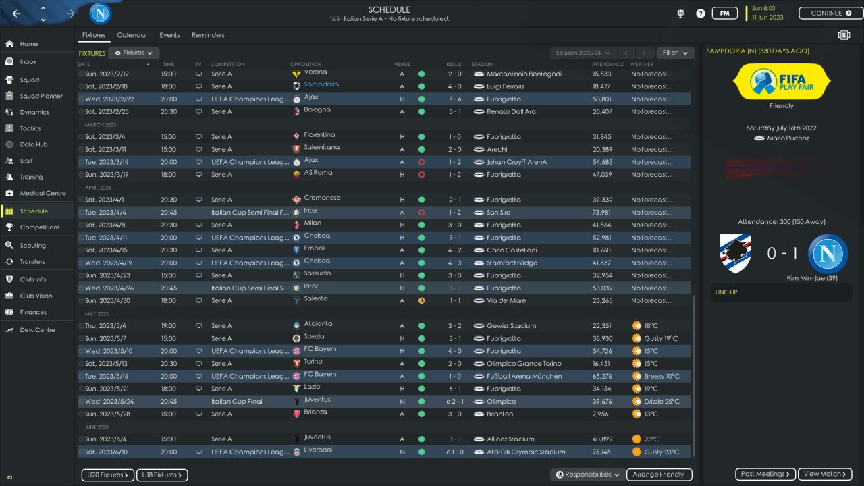Open Training from the sidebar
Screen dimensions: 864x486
(37, 177)
